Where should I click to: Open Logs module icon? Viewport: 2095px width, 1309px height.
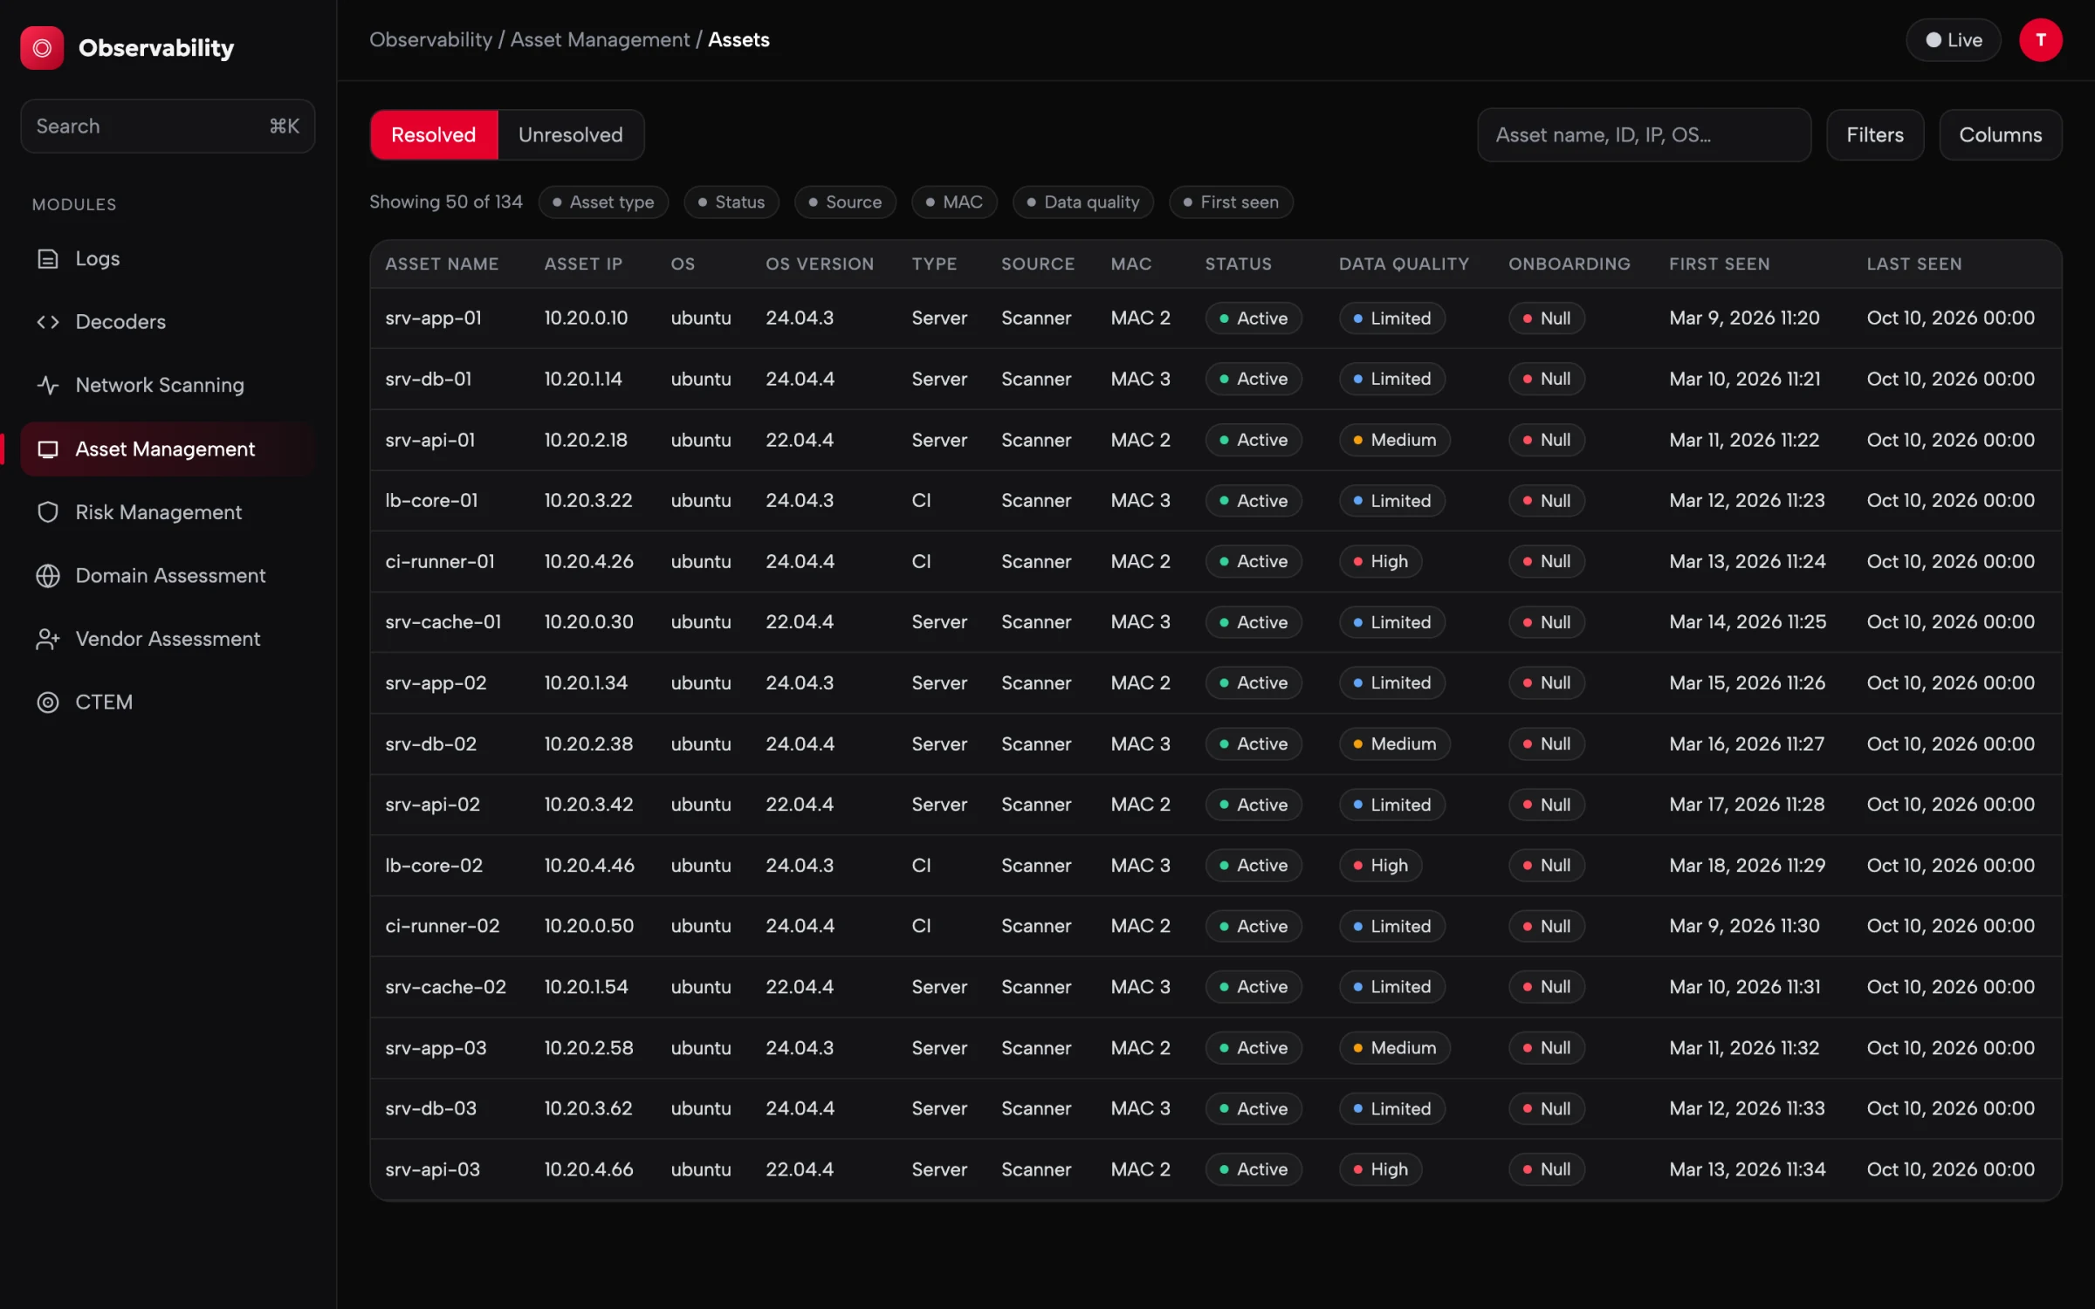(x=48, y=258)
